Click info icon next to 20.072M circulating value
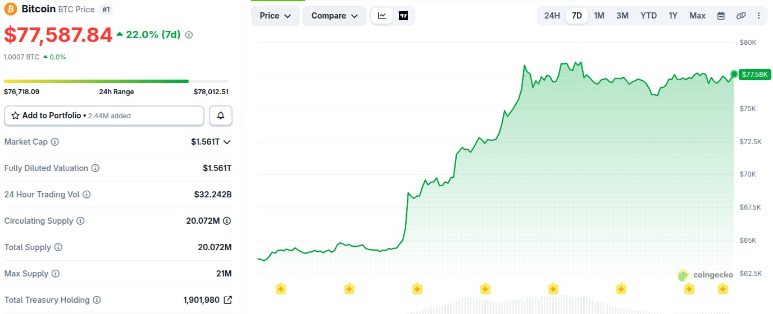The height and width of the screenshot is (314, 773). pyautogui.click(x=227, y=221)
